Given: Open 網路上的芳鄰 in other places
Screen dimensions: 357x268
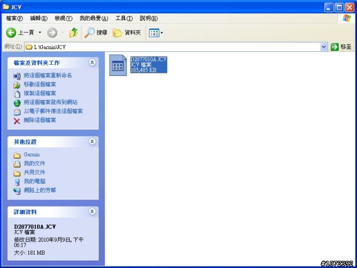Looking at the screenshot, I should pos(40,190).
